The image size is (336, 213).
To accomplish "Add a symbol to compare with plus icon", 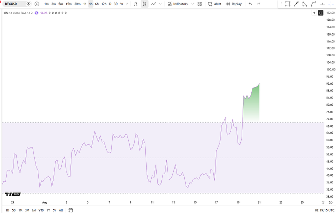I will point(37,4).
